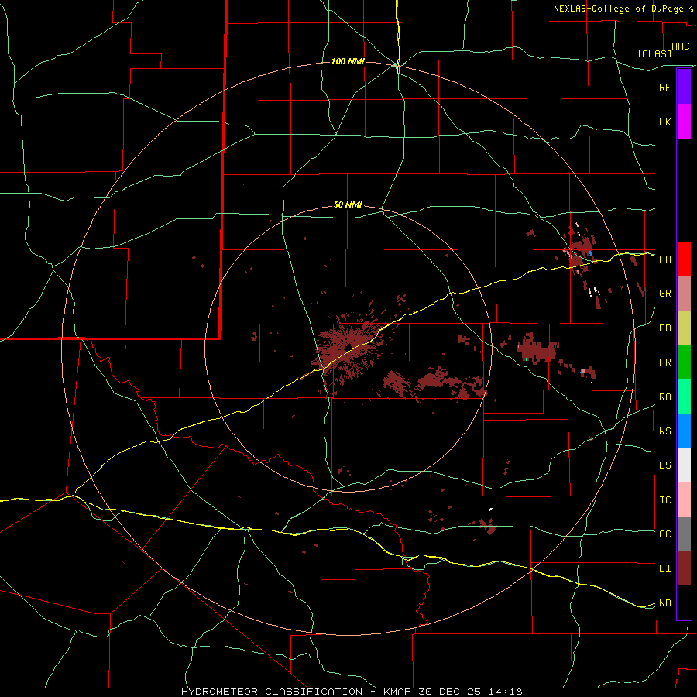The width and height of the screenshot is (697, 697).
Task: Click the pink IC legend color block
Action: [x=684, y=500]
